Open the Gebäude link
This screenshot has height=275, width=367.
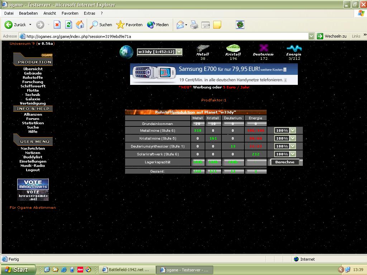(x=33, y=73)
